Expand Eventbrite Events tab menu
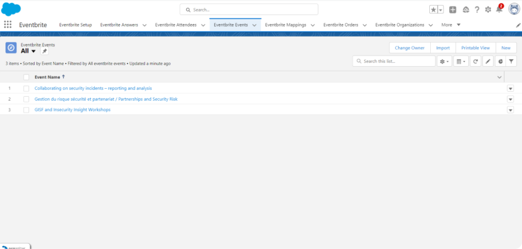The image size is (522, 249). click(x=254, y=25)
